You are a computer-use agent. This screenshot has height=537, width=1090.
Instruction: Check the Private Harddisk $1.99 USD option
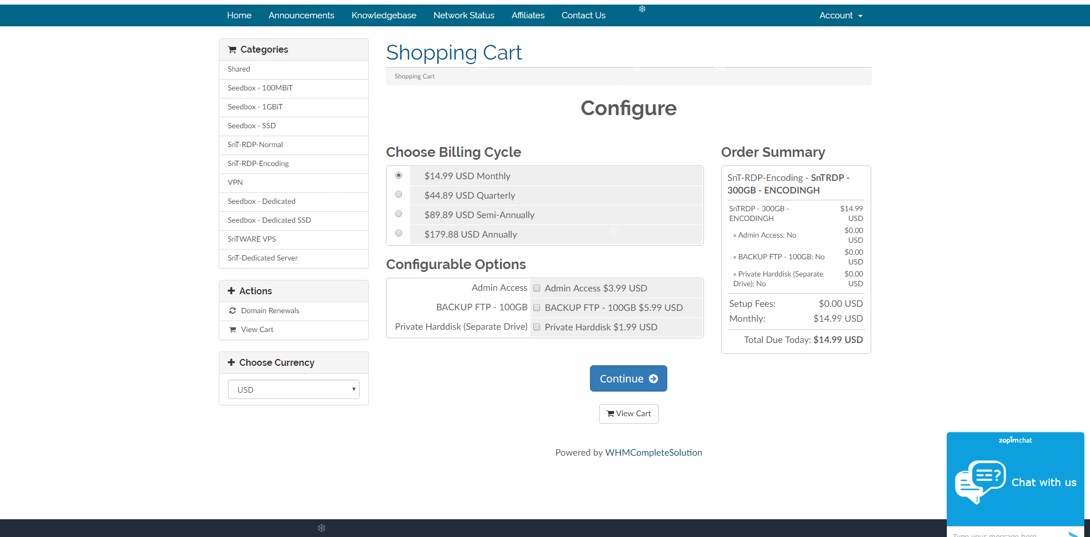pos(537,327)
